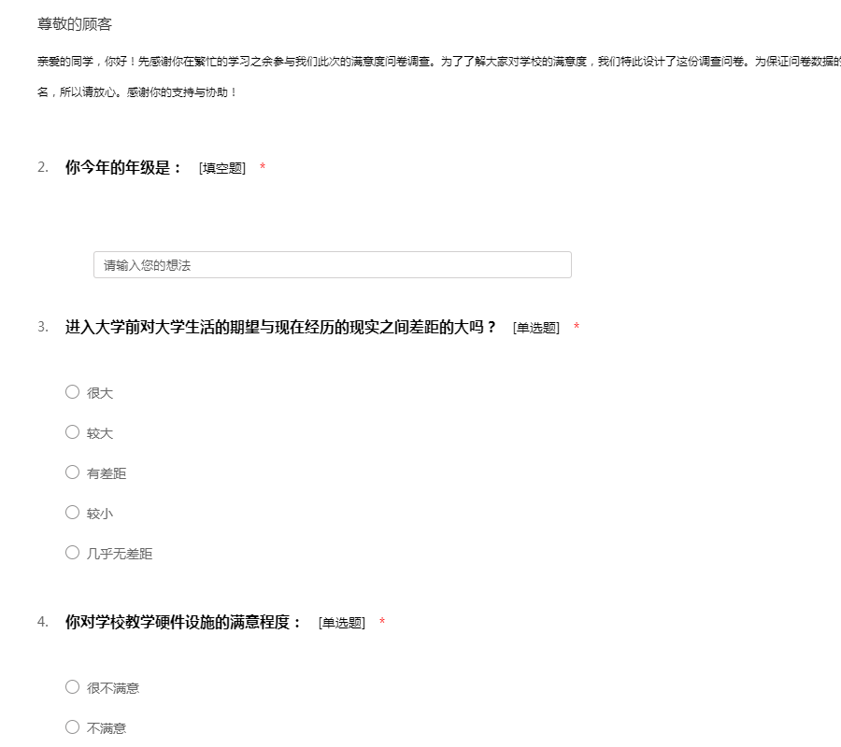This screenshot has width=841, height=747.
Task: Click the "尊敬的顾客" survey heading
Action: click(x=75, y=24)
